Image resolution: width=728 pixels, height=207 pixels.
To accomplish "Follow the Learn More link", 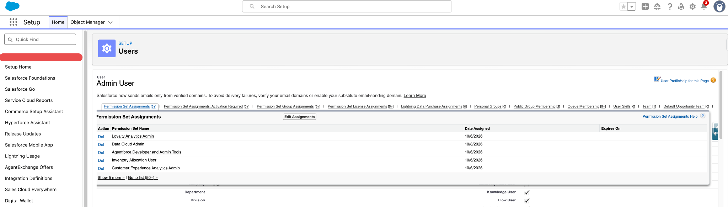I will pyautogui.click(x=415, y=96).
